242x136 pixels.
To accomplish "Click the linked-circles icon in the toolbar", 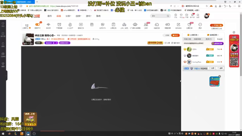I will click(x=168, y=25).
